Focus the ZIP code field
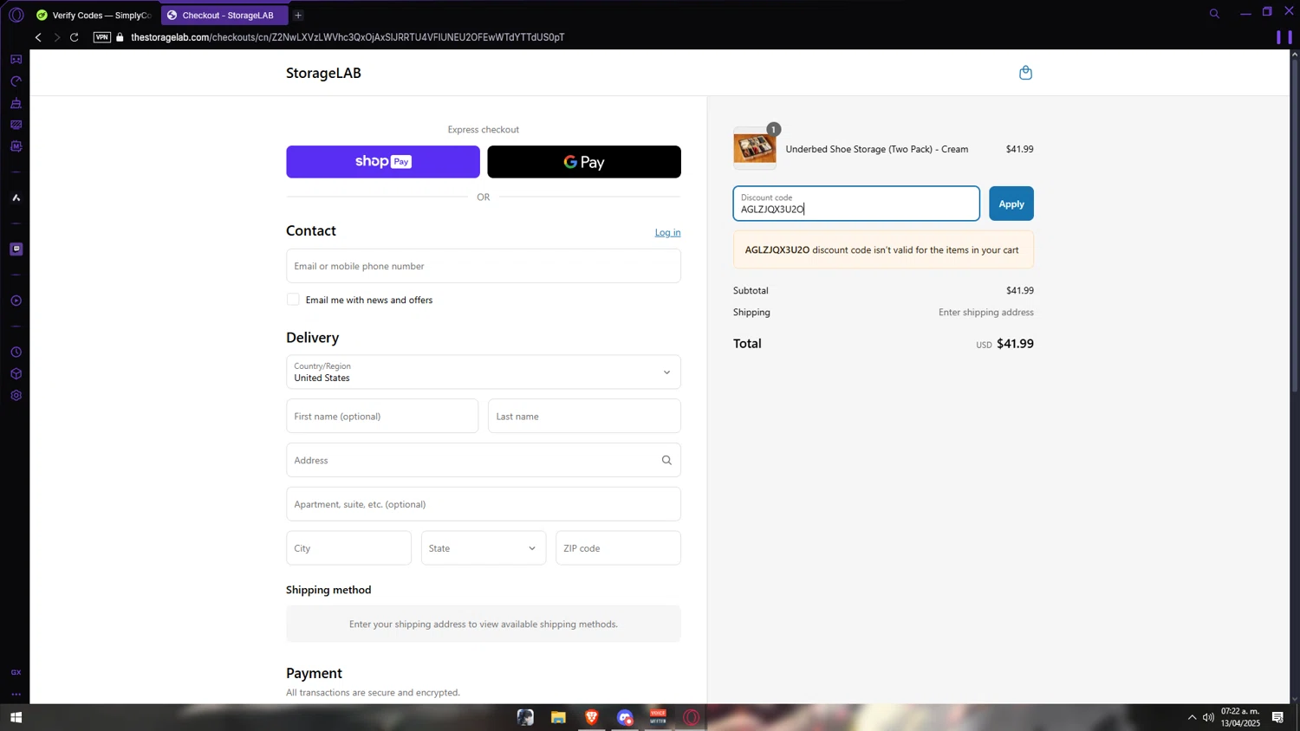Viewport: 1300px width, 731px height. tap(618, 548)
